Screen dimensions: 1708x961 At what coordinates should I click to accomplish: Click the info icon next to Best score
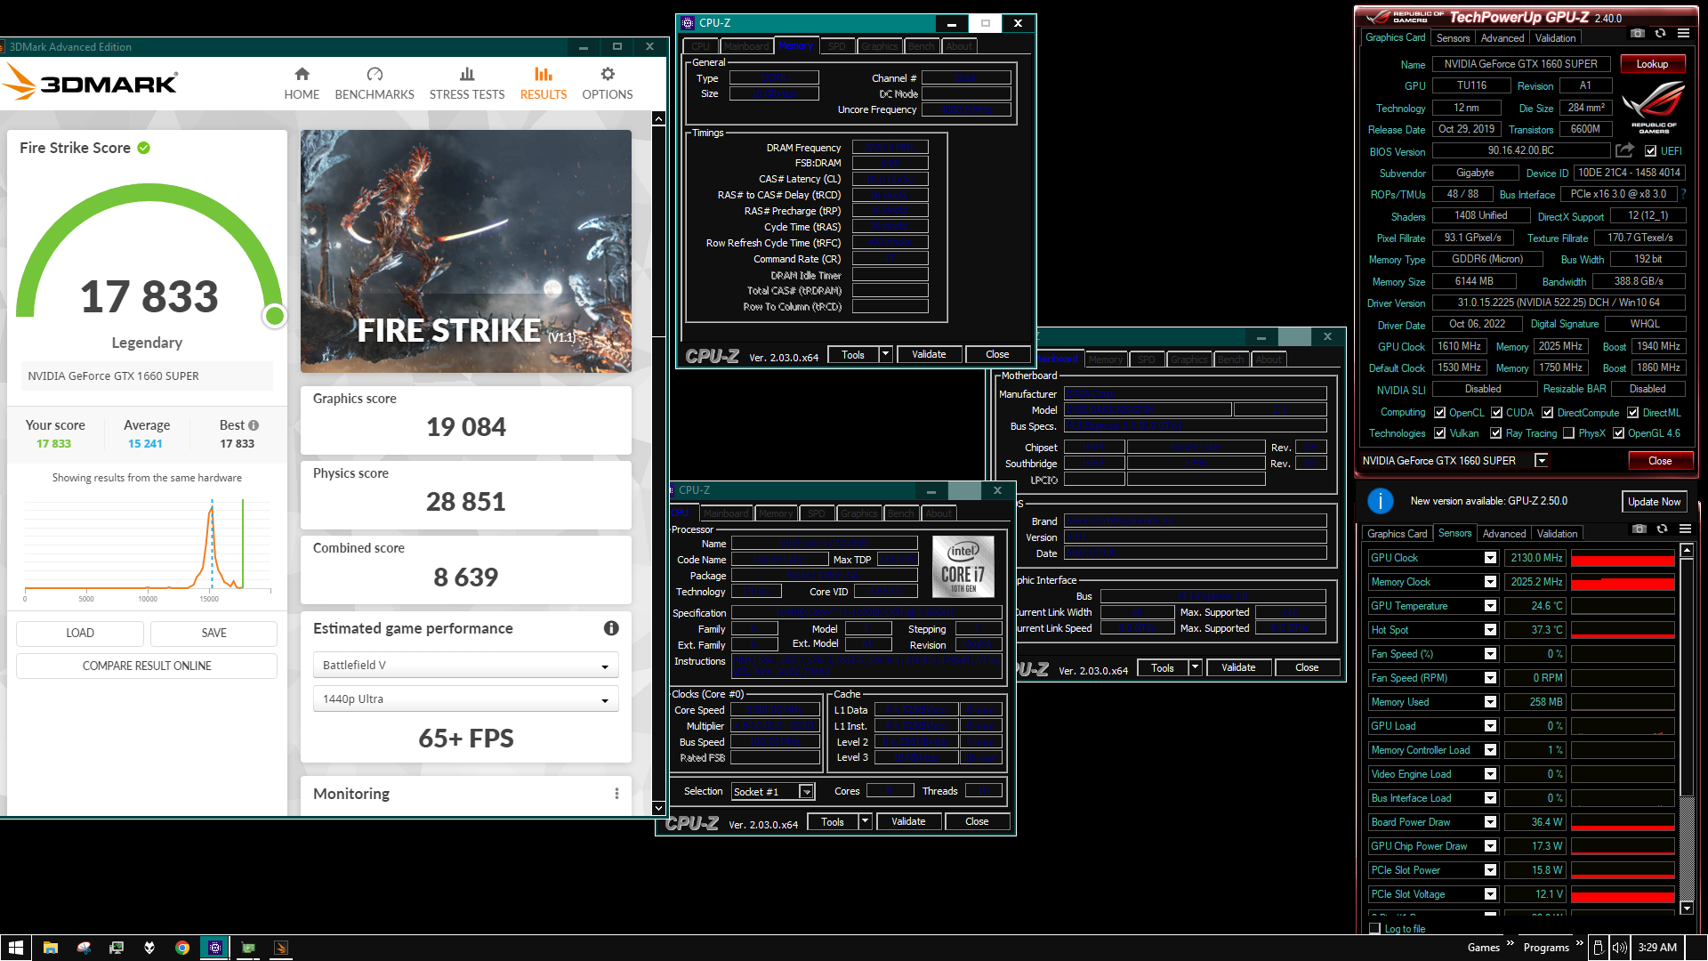tap(254, 425)
